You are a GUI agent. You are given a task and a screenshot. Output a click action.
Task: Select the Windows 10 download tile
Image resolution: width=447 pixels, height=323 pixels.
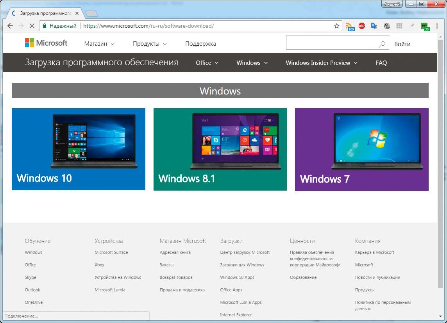click(79, 149)
